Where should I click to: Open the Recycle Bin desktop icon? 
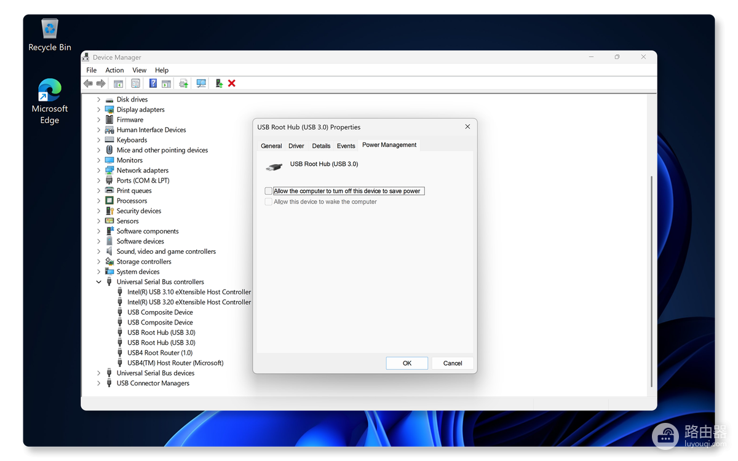(50, 35)
